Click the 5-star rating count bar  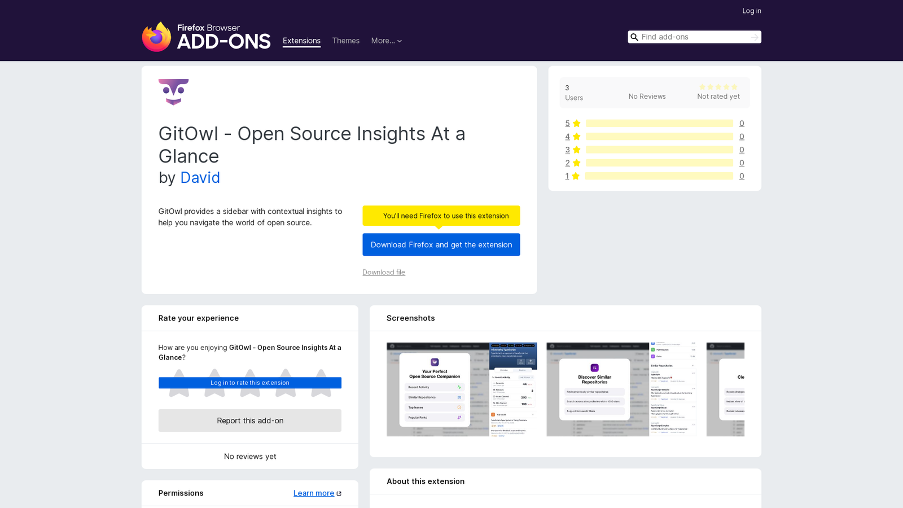click(659, 124)
